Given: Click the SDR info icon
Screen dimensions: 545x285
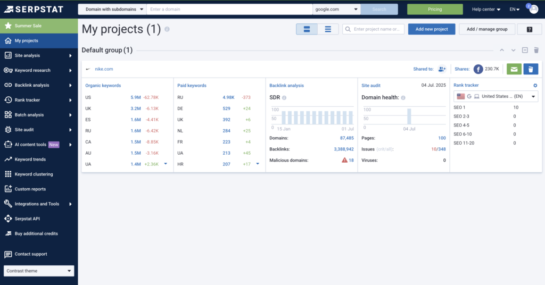Looking at the screenshot, I should point(284,98).
